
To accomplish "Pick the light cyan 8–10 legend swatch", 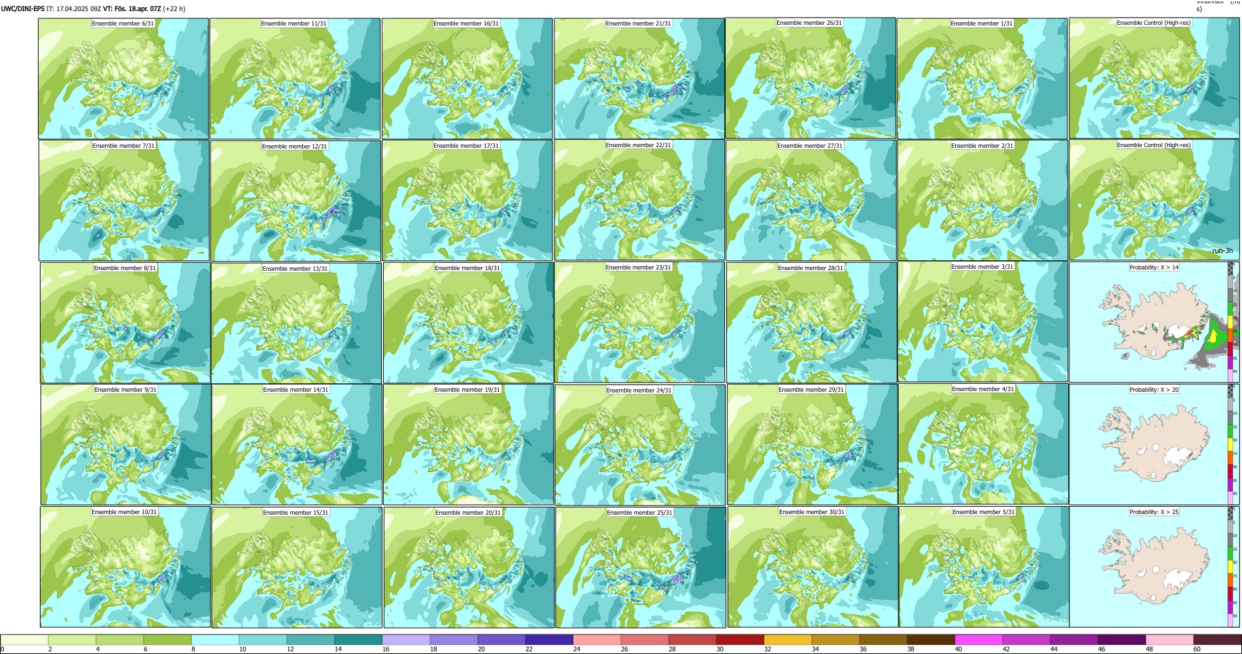I will click(215, 640).
